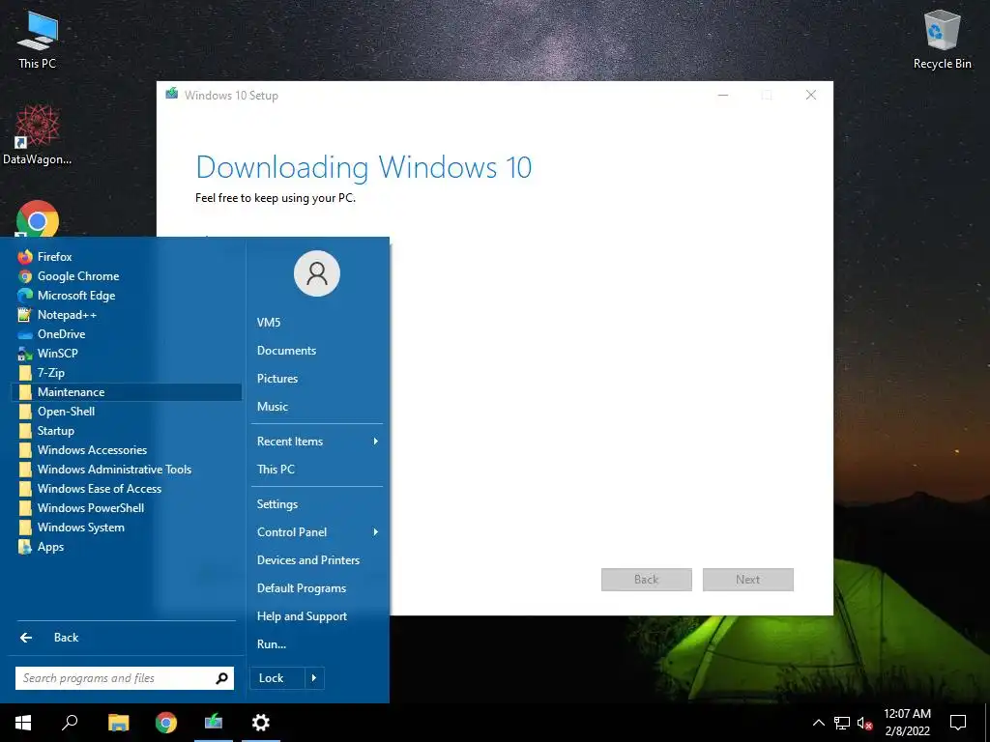The height and width of the screenshot is (742, 990).
Task: Open the Apps entry in the programs list
Action: point(50,547)
